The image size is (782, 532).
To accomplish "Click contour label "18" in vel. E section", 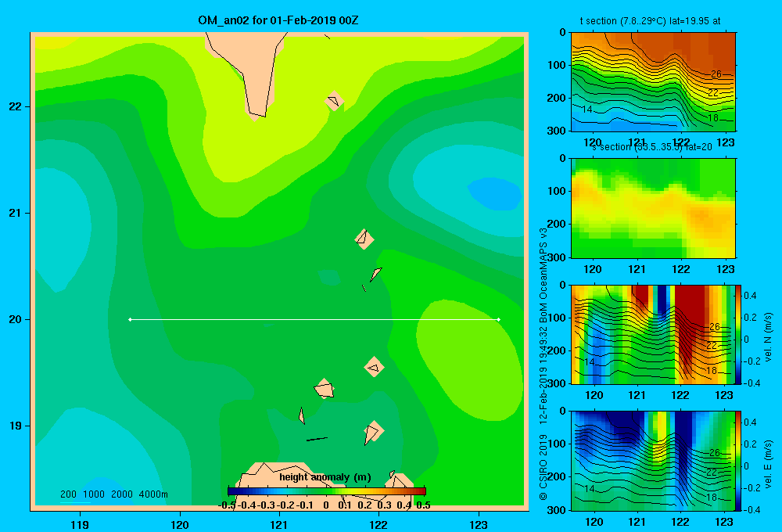I will pos(712,497).
